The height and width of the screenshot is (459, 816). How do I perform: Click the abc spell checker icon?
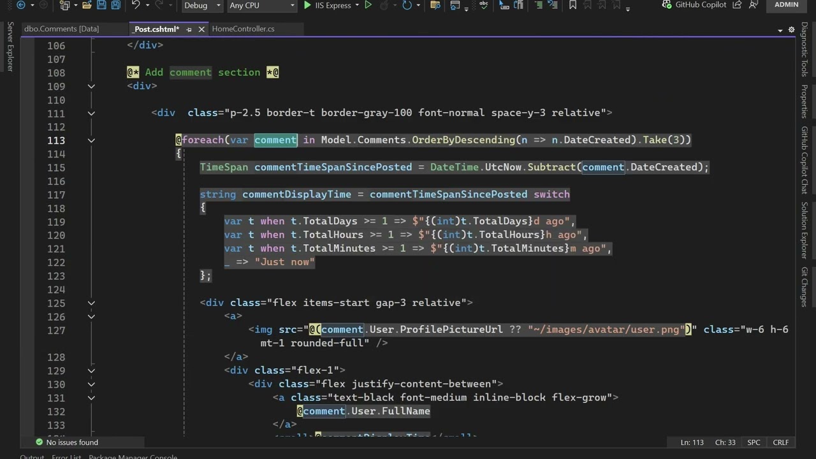483,5
